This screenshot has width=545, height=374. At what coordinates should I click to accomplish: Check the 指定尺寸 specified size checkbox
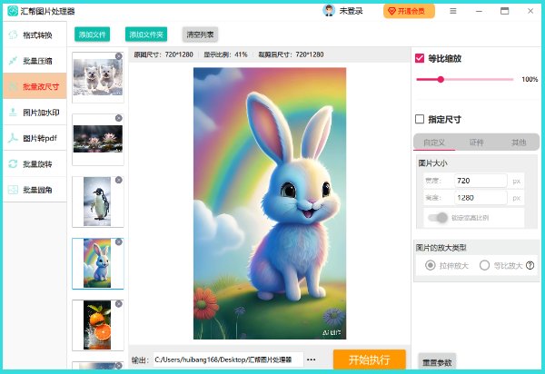[x=420, y=119]
